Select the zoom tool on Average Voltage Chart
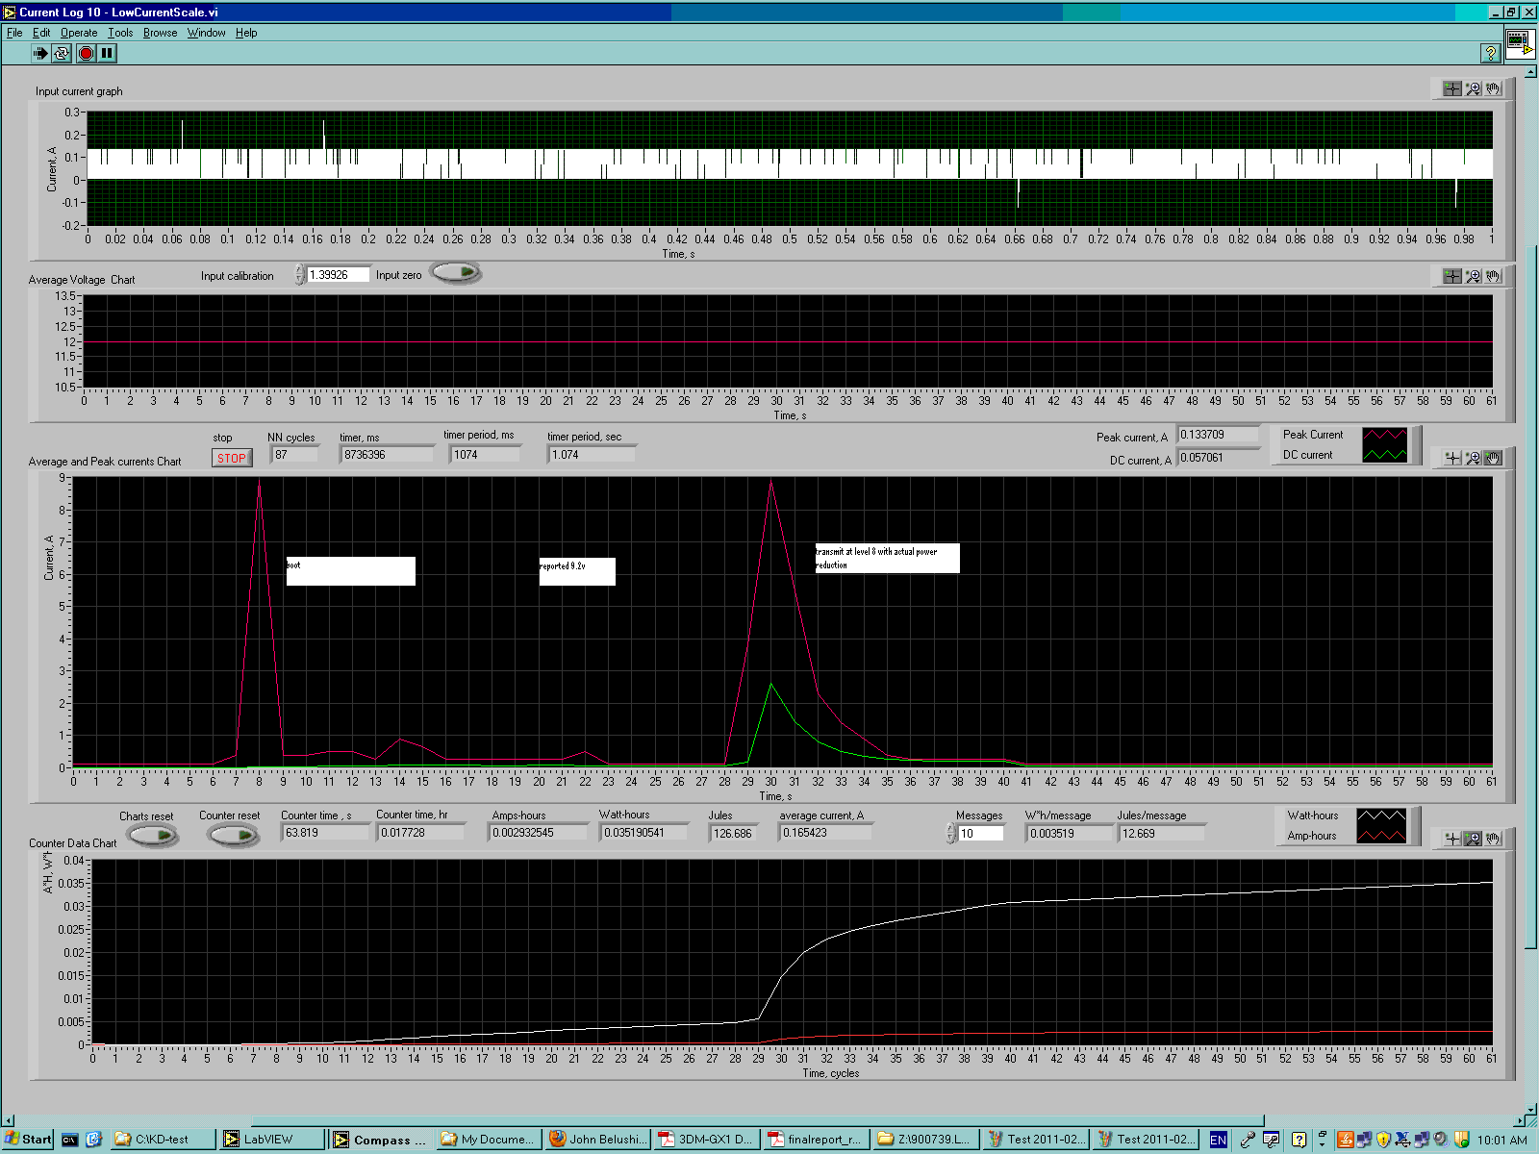Screen dimensions: 1539x1154 [x=1473, y=276]
